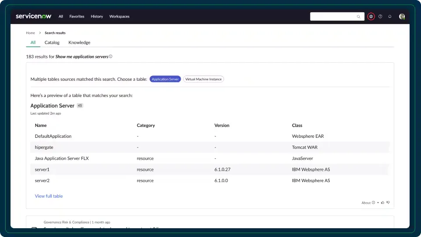Open the All menu in the header

pos(61,17)
